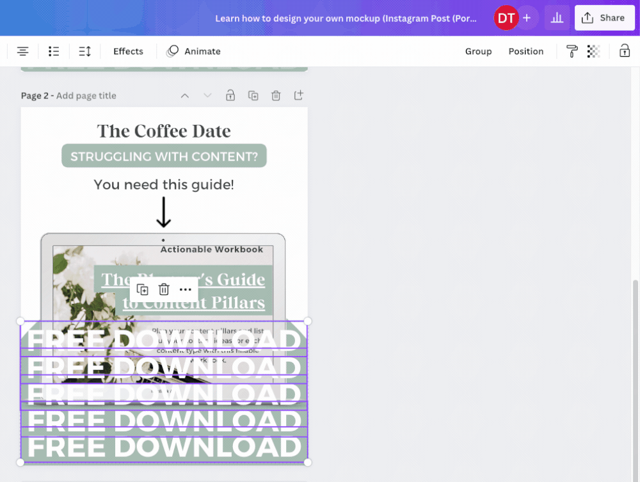Click Add page title field
This screenshot has width=640, height=482.
point(86,95)
